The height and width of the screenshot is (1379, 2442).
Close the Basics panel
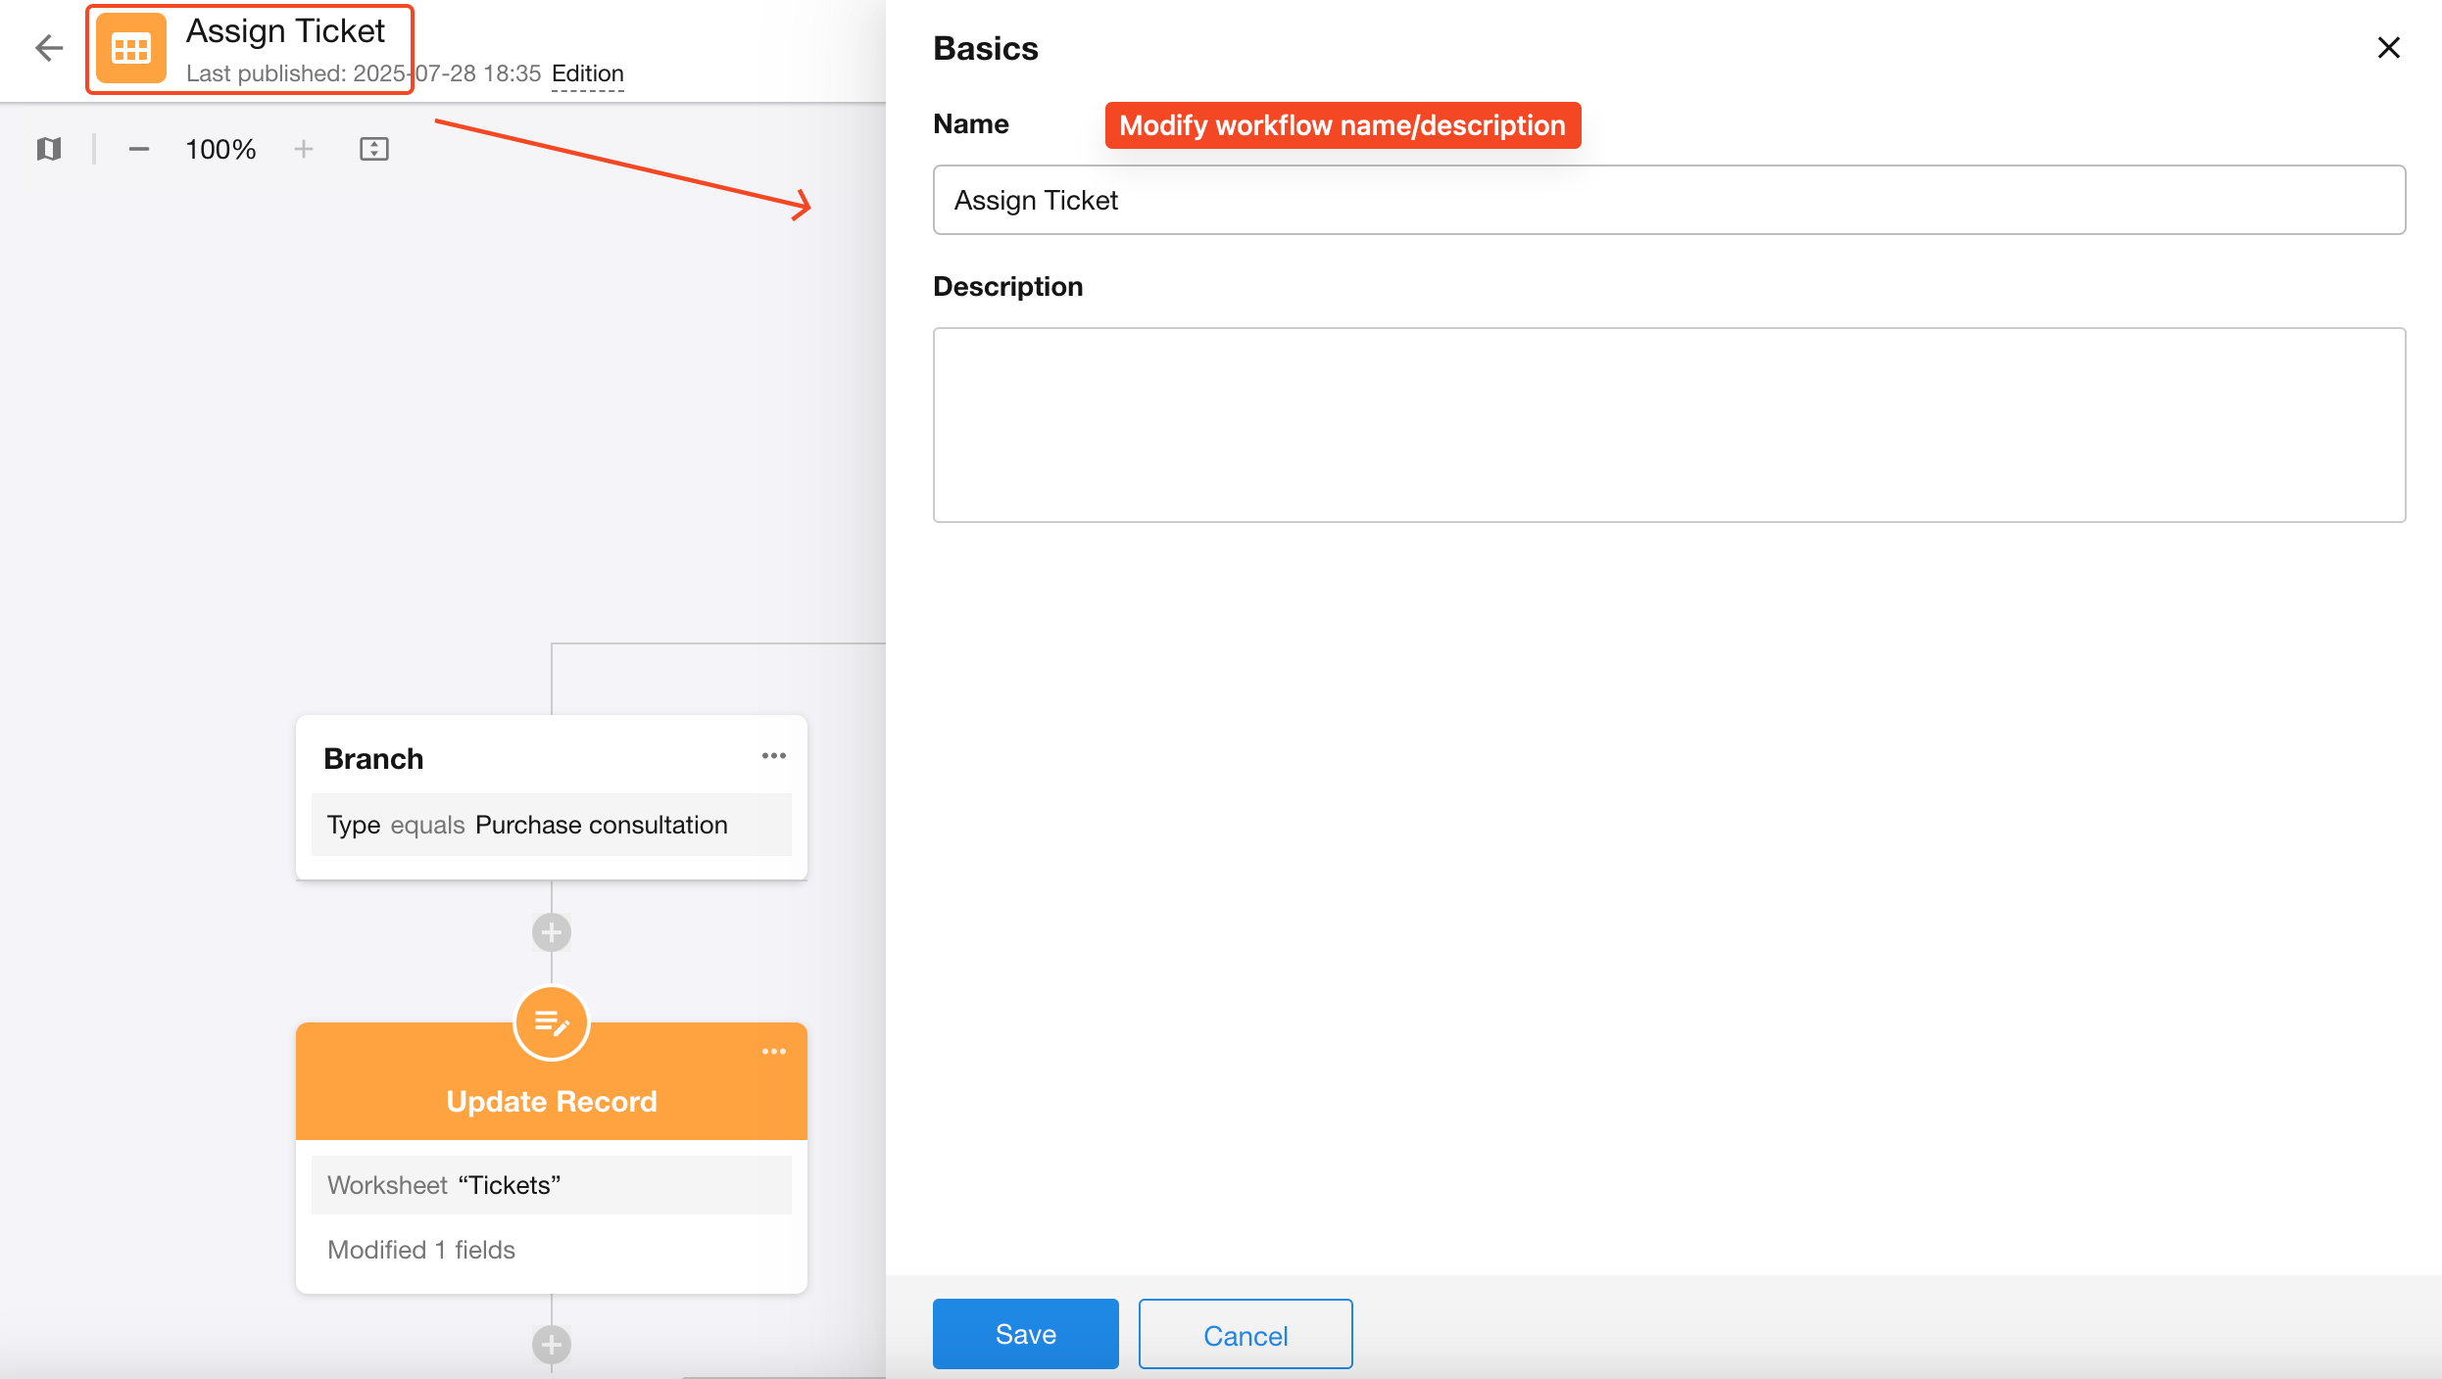coord(2388,48)
